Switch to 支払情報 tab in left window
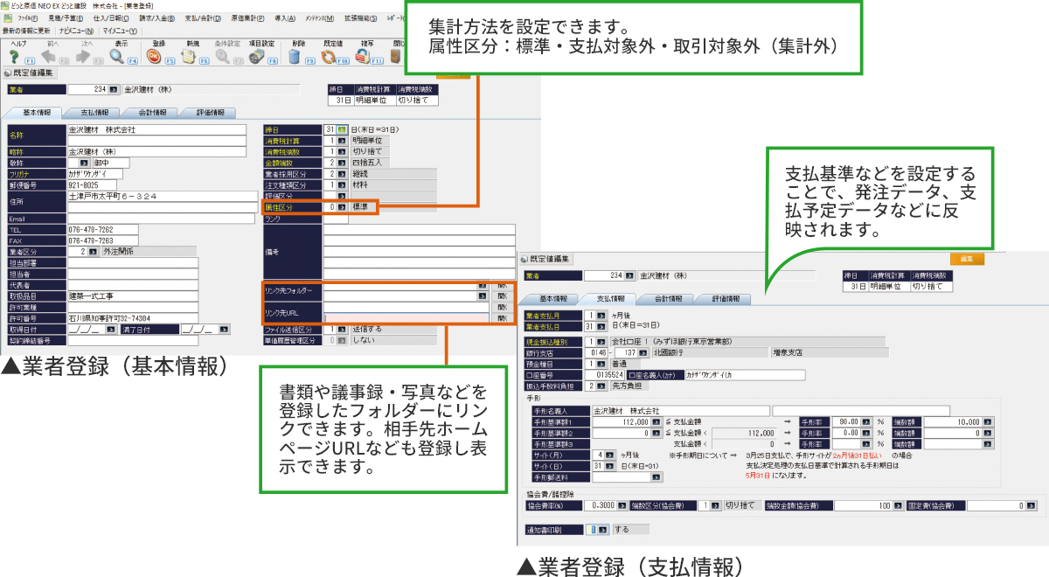 95,113
